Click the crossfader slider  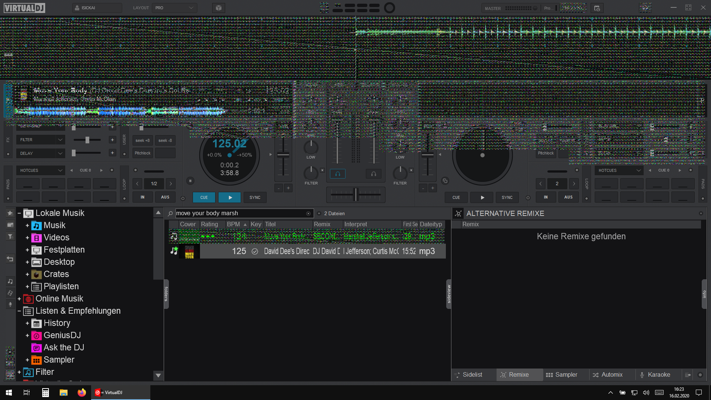[356, 194]
